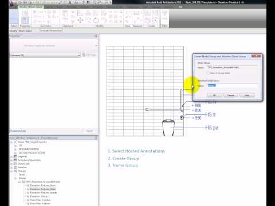Click the Activate Dimensions button
275x206 pixels.
(x=51, y=30)
